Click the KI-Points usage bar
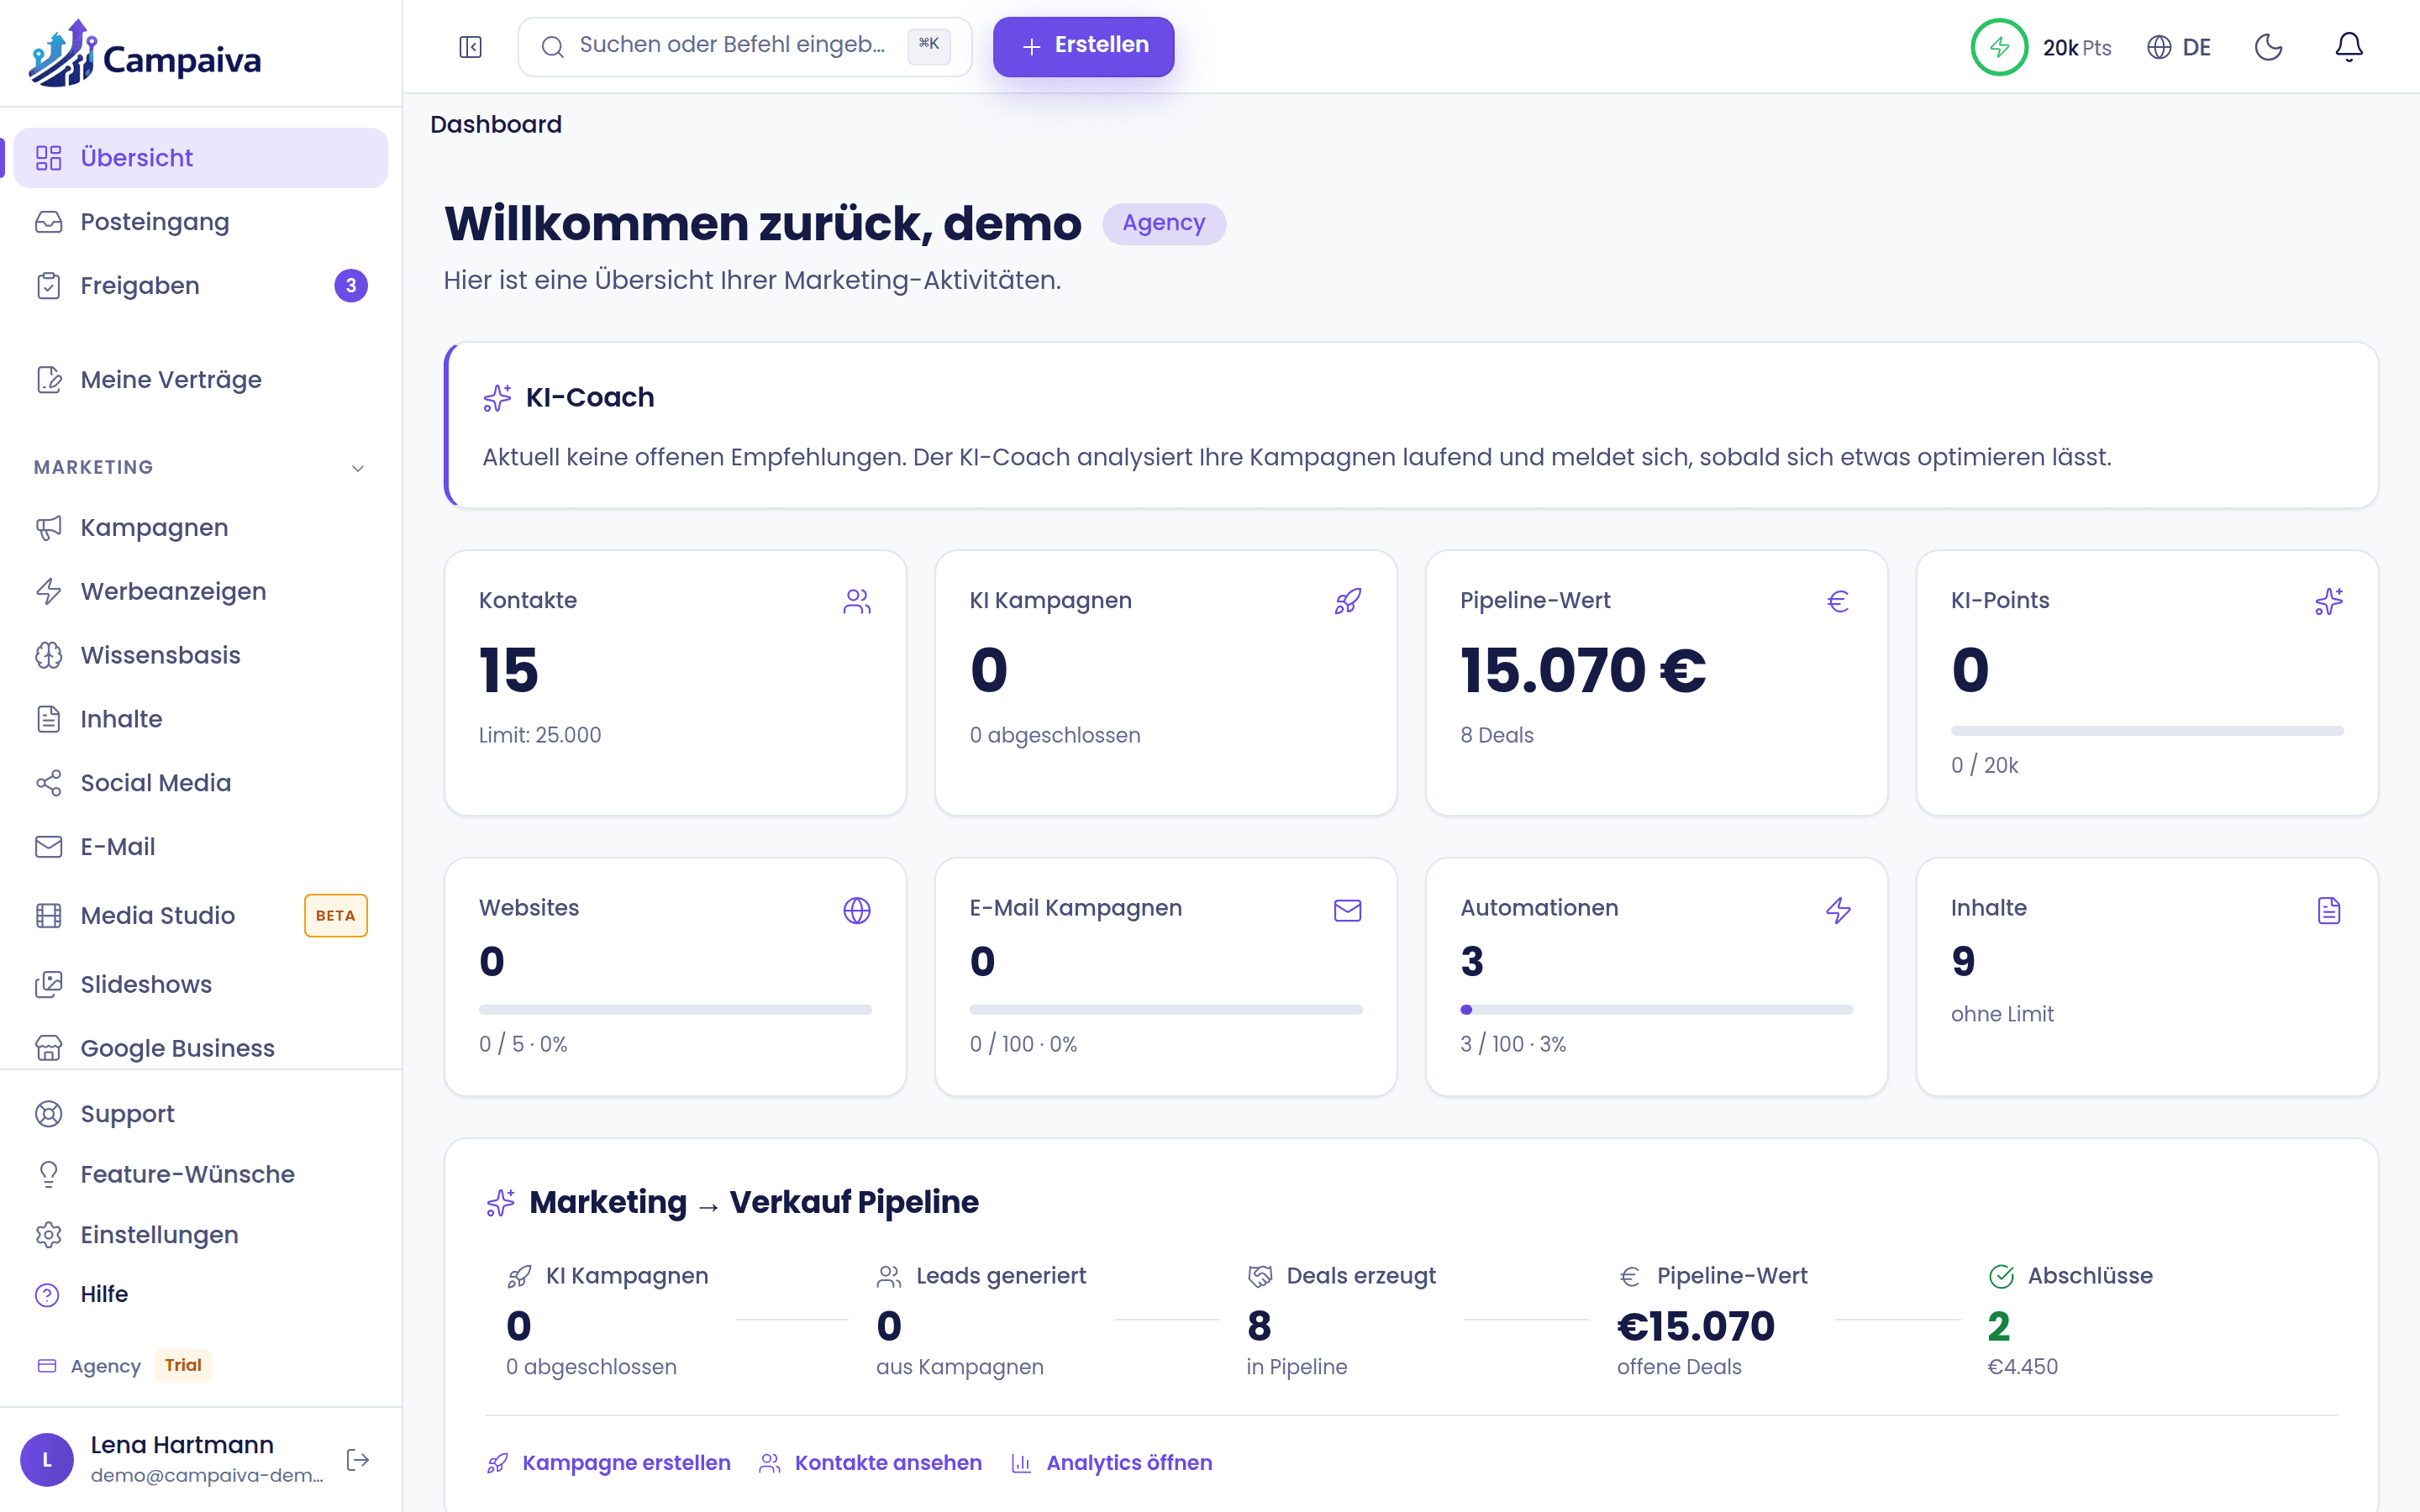 [2147, 731]
